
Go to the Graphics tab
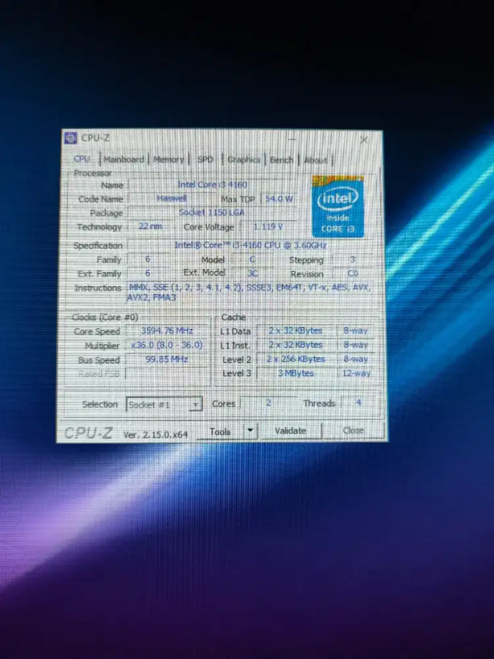(244, 159)
